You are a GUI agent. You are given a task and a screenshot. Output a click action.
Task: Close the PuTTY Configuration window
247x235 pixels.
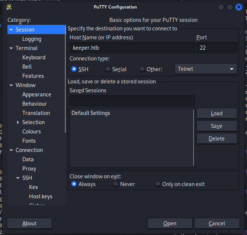pyautogui.click(x=239, y=7)
